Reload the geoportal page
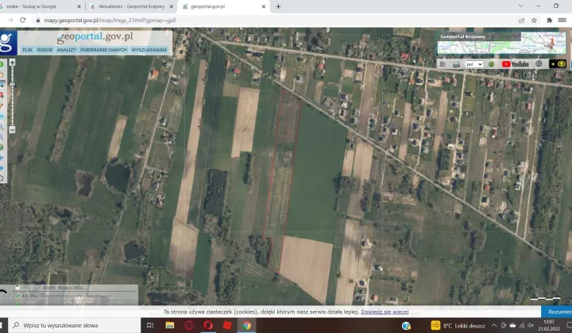This screenshot has width=572, height=333. click(x=22, y=21)
